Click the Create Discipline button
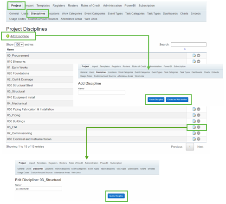The height and width of the screenshot is (204, 226). click(x=156, y=99)
